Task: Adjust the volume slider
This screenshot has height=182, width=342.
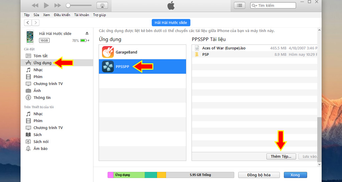Action: pos(79,5)
